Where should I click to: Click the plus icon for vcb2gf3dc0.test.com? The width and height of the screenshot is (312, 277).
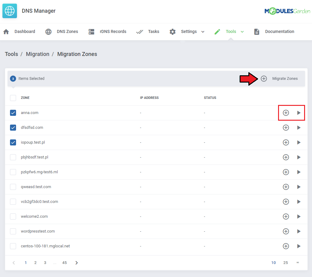click(286, 202)
